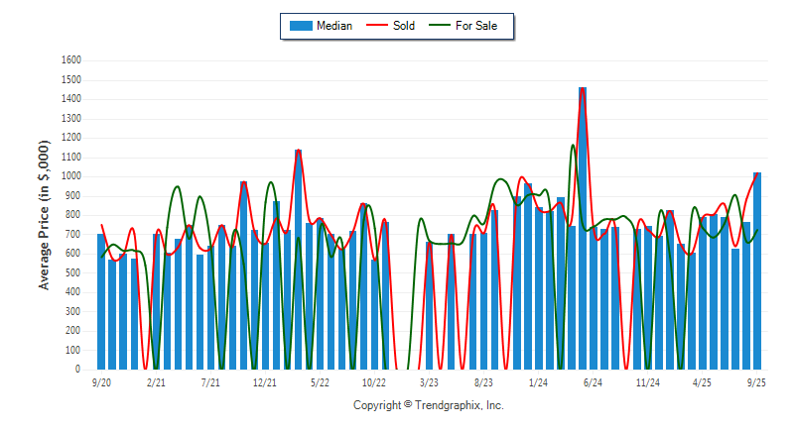Toggle the Sold series legend label
Viewport: 794px width, 430px height.
[x=404, y=26]
